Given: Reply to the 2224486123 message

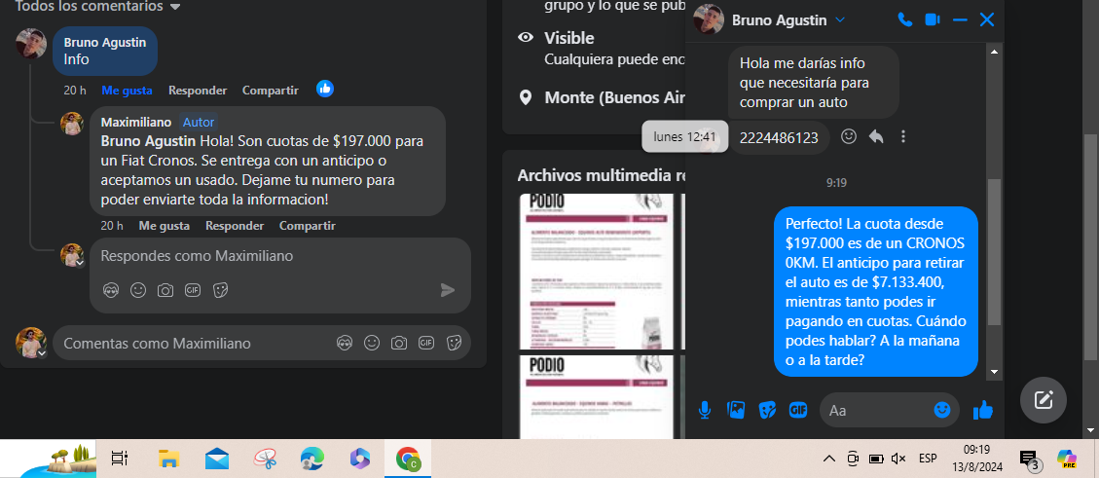Looking at the screenshot, I should pyautogui.click(x=876, y=137).
